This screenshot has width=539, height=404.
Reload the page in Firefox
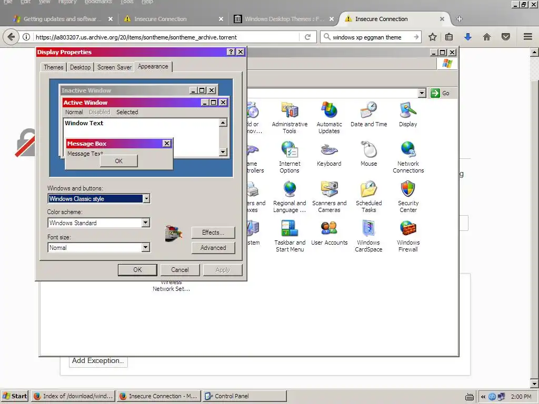click(x=307, y=37)
